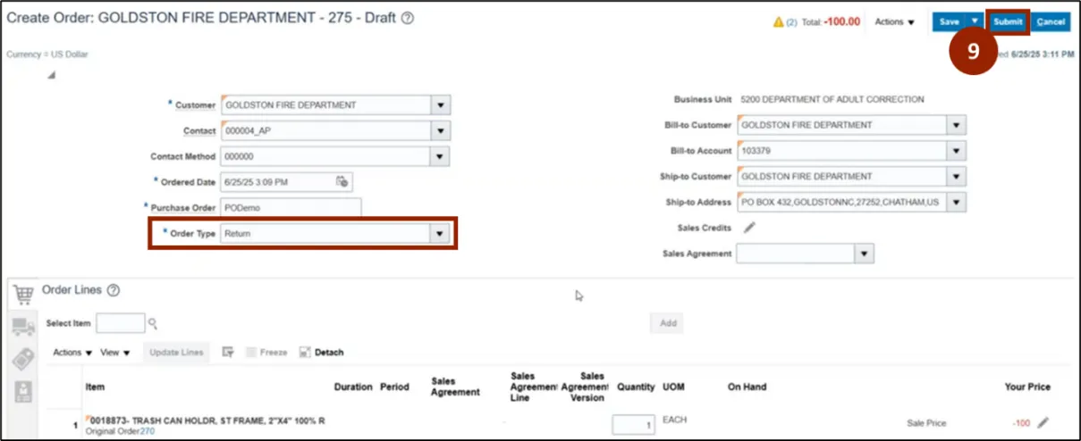Image resolution: width=1081 pixels, height=441 pixels.
Task: Submit the return order
Action: [x=1008, y=21]
